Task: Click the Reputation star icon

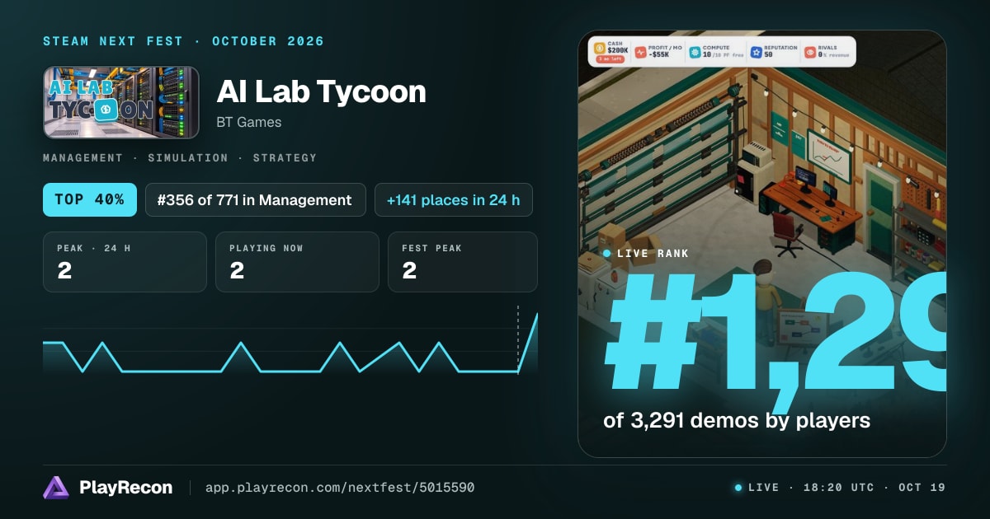Action: tap(757, 51)
